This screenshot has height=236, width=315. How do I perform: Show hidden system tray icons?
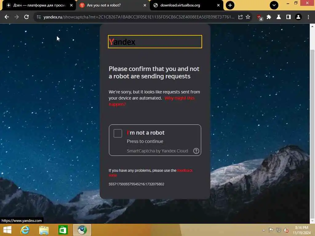pos(264,230)
